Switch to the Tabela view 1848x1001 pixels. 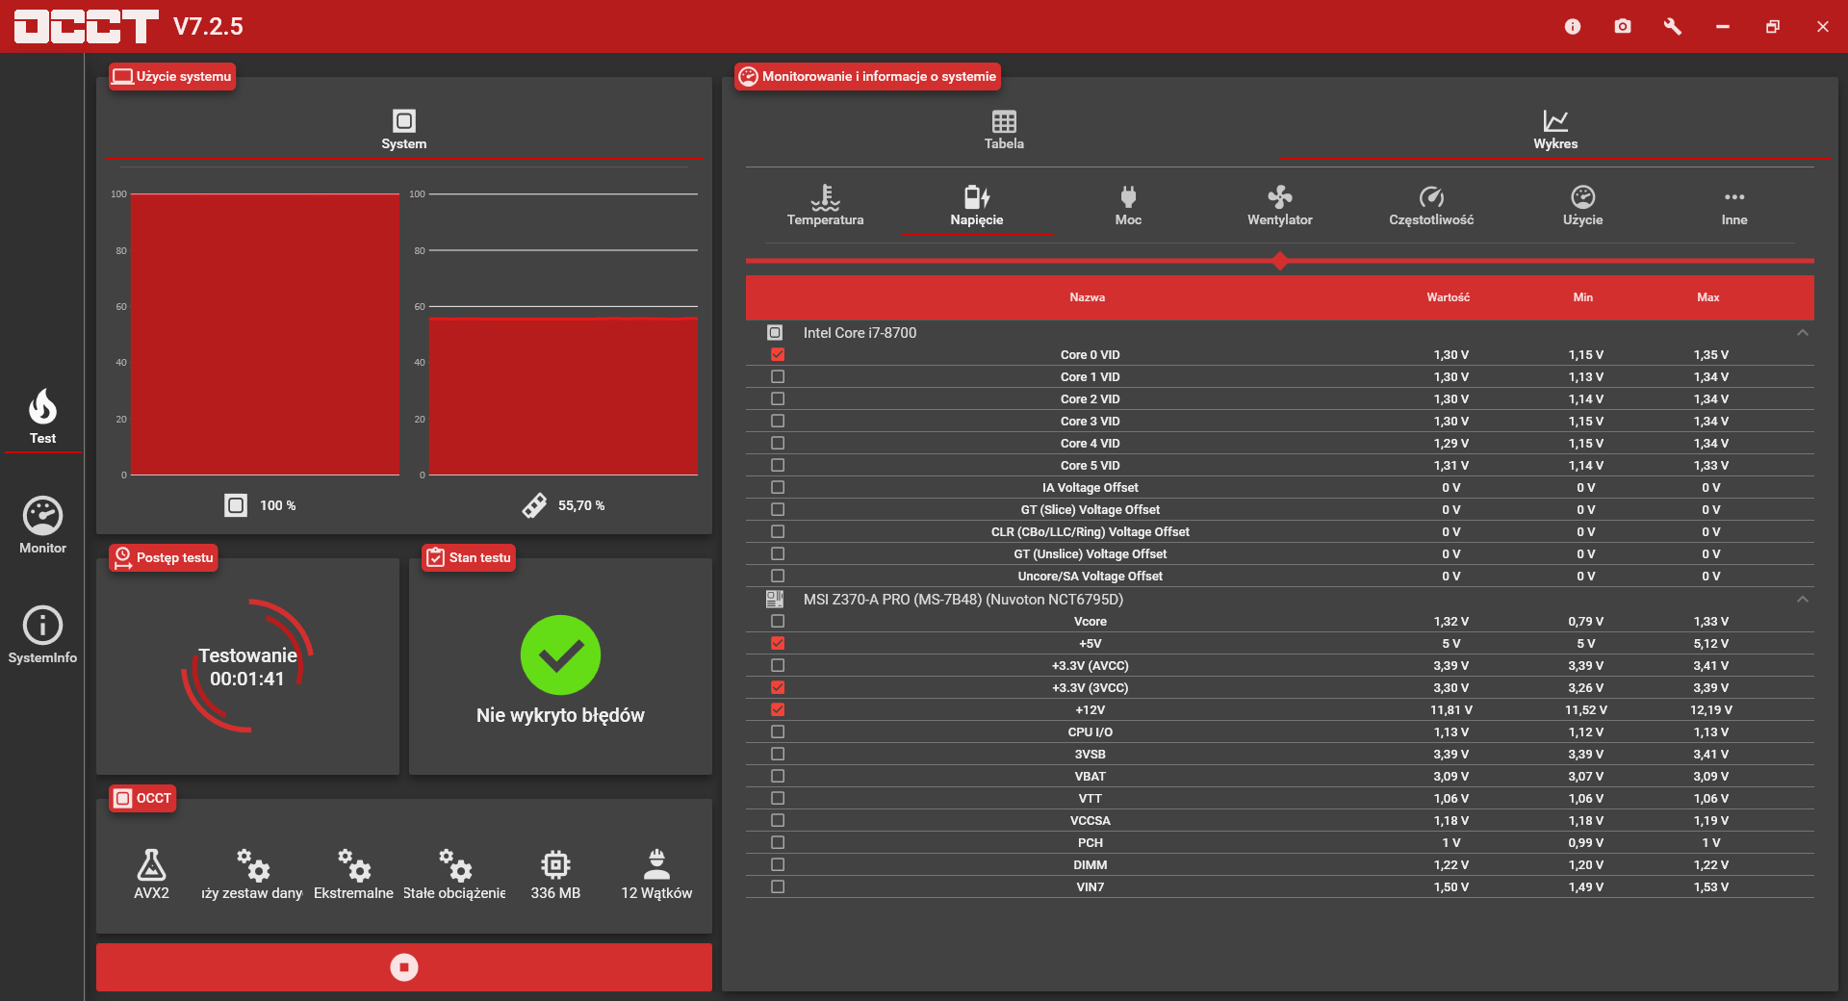1004,130
